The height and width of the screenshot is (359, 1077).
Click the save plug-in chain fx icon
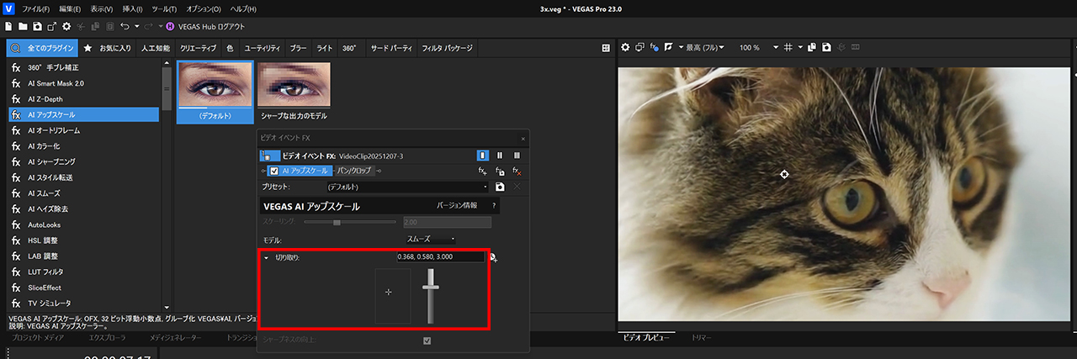[x=500, y=171]
